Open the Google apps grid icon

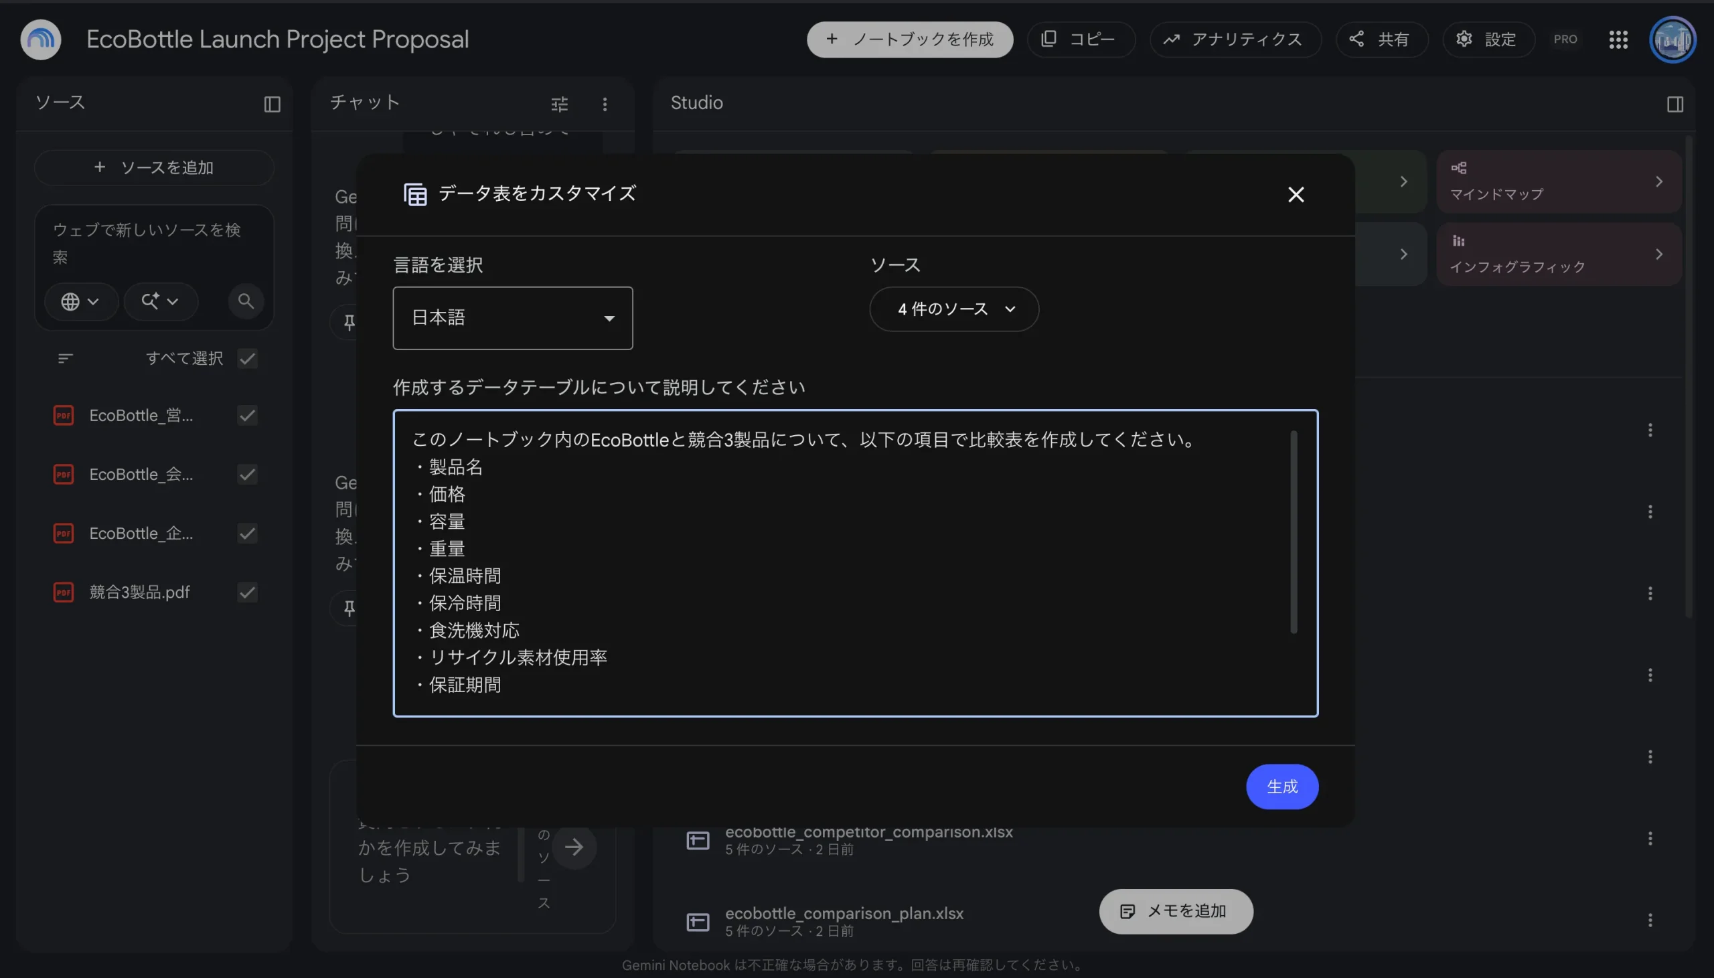pos(1618,39)
